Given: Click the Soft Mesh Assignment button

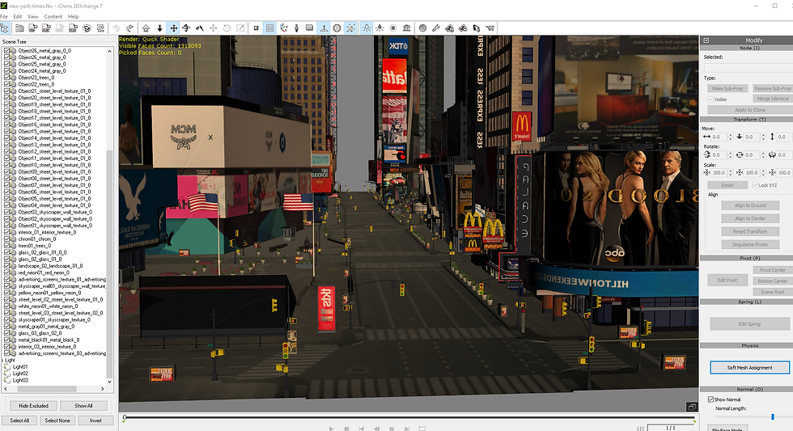Looking at the screenshot, I should pos(749,367).
